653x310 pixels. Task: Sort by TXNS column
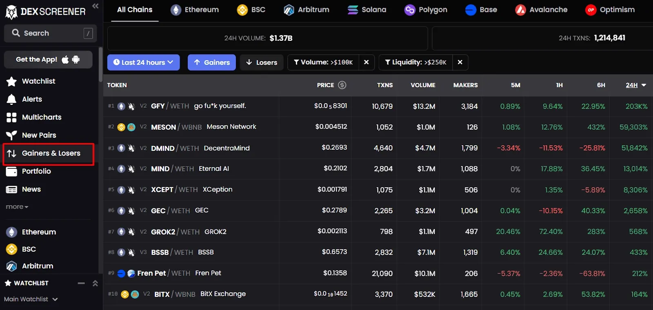[x=385, y=85]
